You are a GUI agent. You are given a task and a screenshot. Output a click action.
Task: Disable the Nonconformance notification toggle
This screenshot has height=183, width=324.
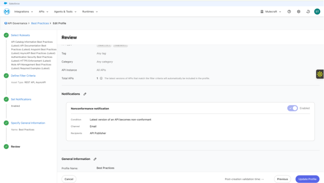coord(293,108)
